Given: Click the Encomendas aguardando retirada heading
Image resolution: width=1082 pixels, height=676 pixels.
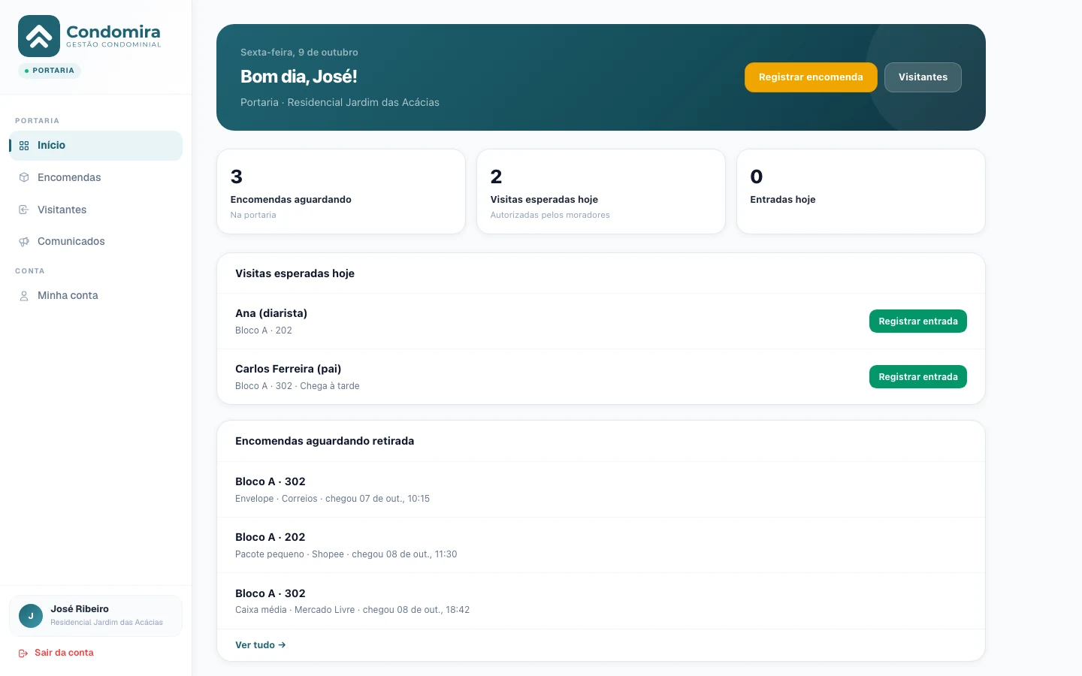Looking at the screenshot, I should coord(325,441).
